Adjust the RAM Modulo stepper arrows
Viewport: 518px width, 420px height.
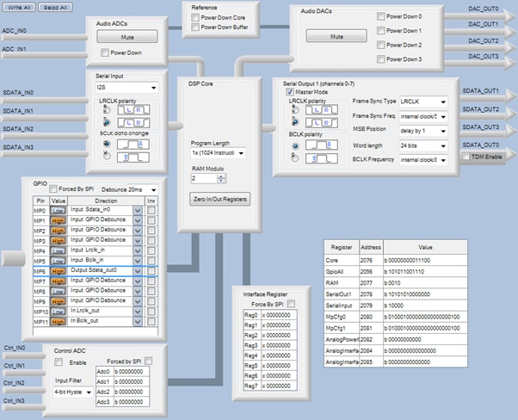point(221,178)
